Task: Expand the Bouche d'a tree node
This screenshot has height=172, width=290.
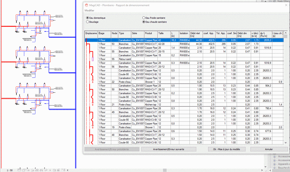Action: tap(274, 168)
